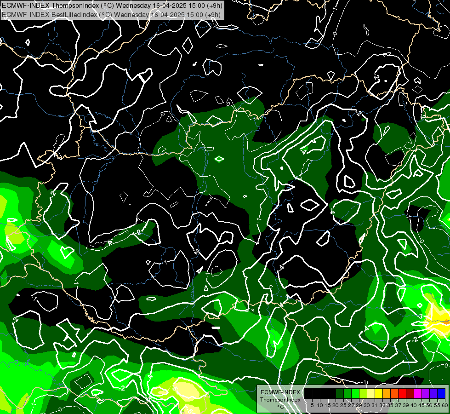Click the legend tick label 55
Image resolution: width=450 pixels, height=414 pixels.
pyautogui.click(x=438, y=405)
